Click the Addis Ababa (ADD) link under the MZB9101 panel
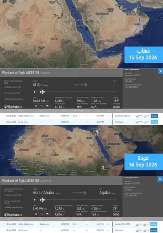 click(x=26, y=116)
